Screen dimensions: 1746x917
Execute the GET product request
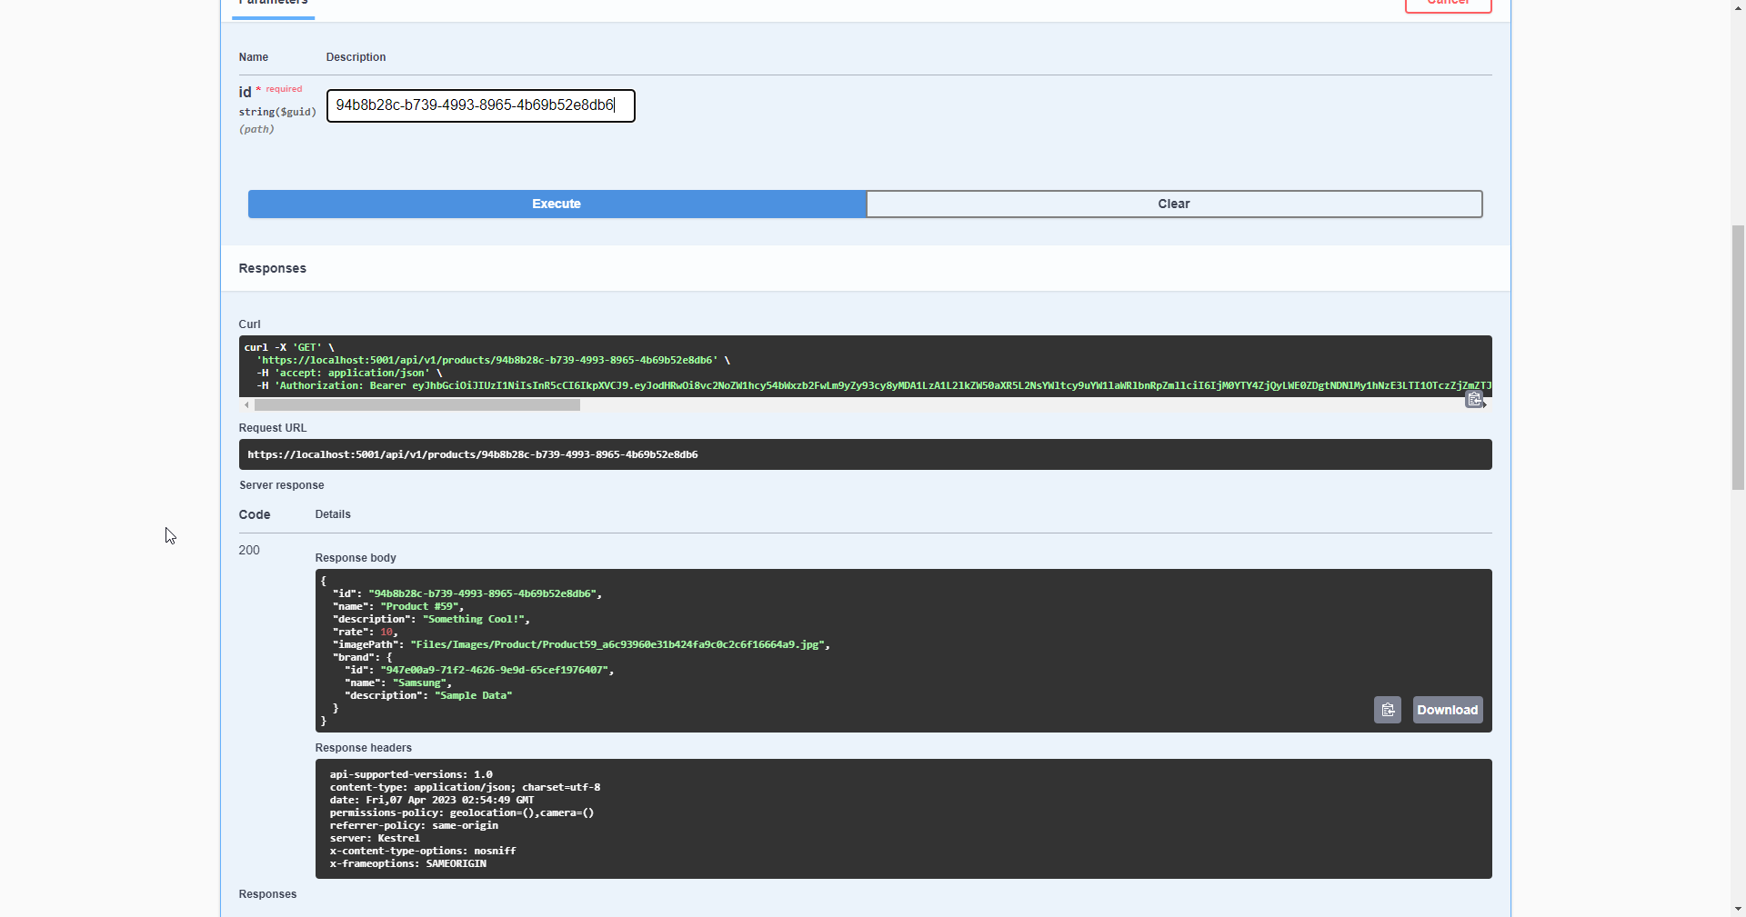pyautogui.click(x=557, y=204)
